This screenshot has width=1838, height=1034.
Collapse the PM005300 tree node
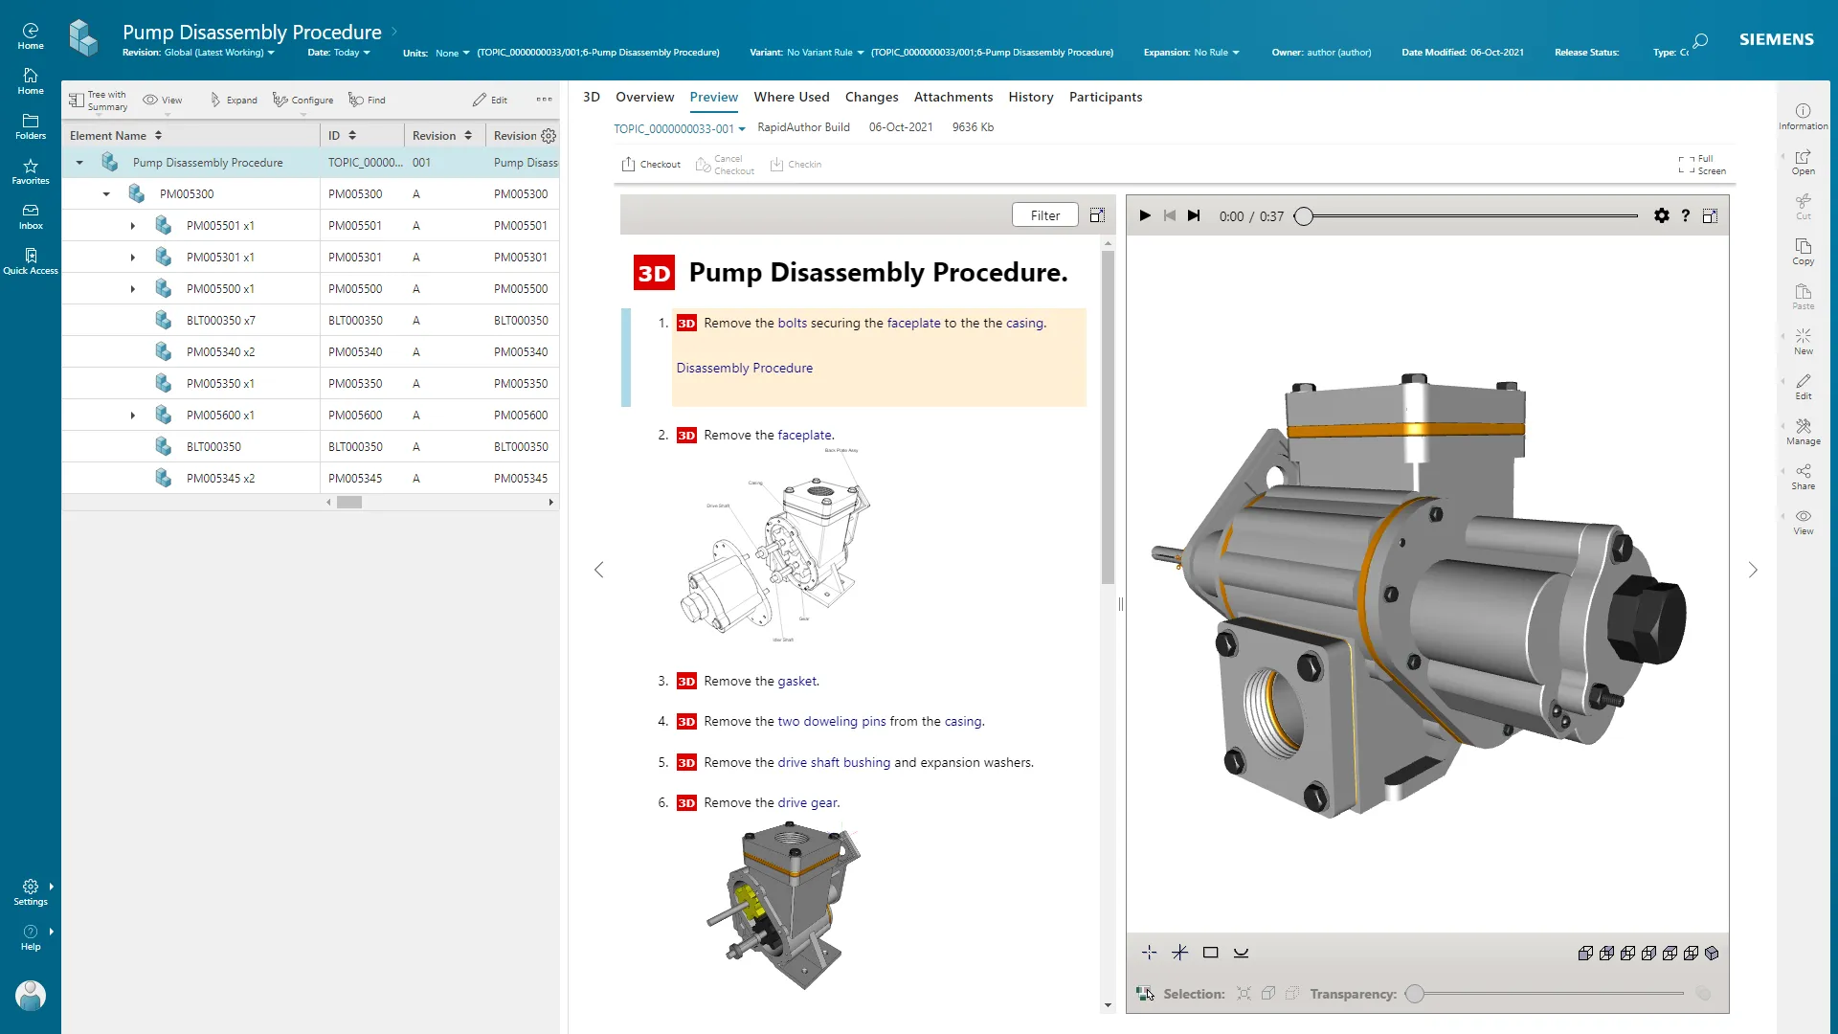106,194
